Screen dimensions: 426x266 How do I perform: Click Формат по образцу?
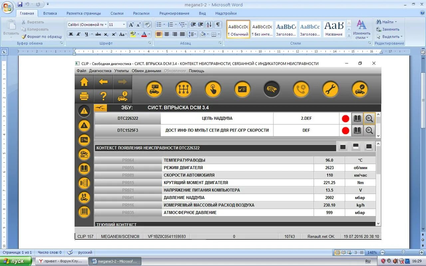pos(42,37)
